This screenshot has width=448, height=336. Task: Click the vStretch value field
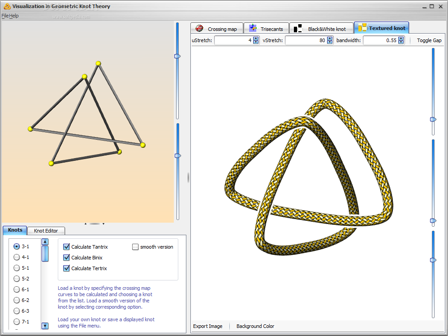(x=306, y=40)
